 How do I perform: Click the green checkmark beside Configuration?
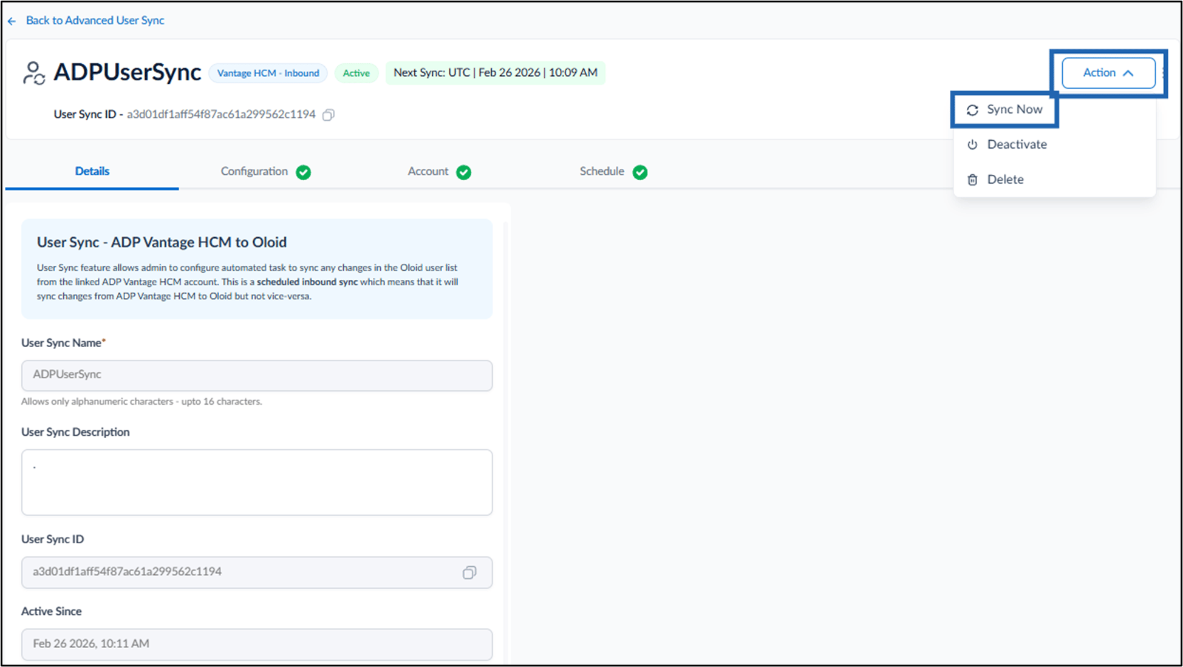(x=304, y=172)
